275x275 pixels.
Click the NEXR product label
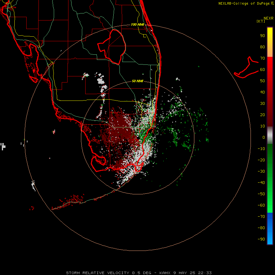269,18
